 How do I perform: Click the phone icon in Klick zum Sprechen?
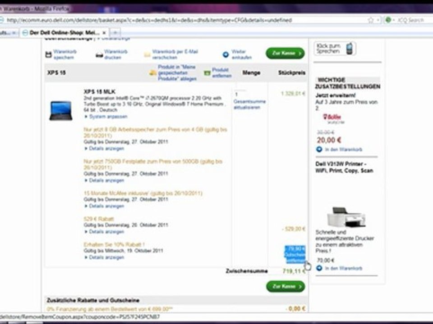[x=350, y=49]
